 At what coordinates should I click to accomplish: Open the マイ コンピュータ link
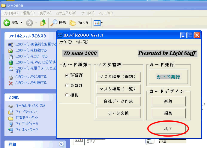[x=26, y=124]
